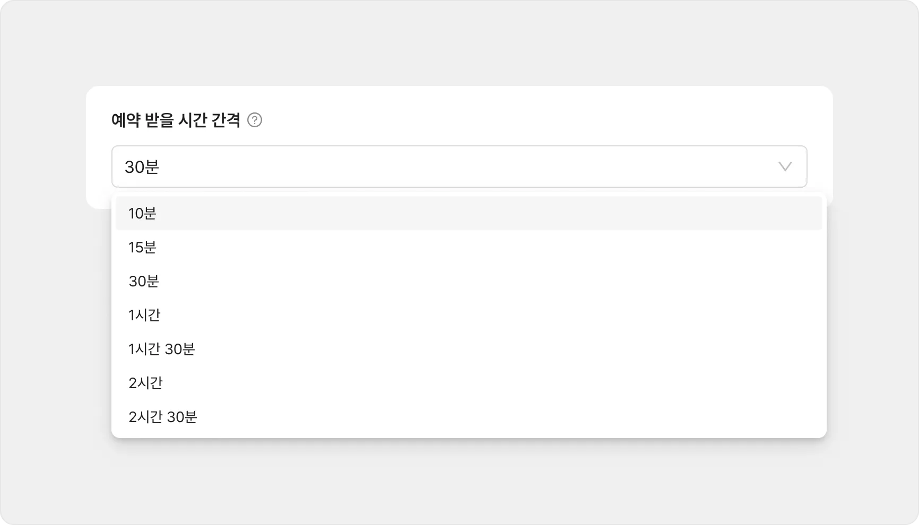
Task: Close the dropdown using the down arrow
Action: click(785, 167)
